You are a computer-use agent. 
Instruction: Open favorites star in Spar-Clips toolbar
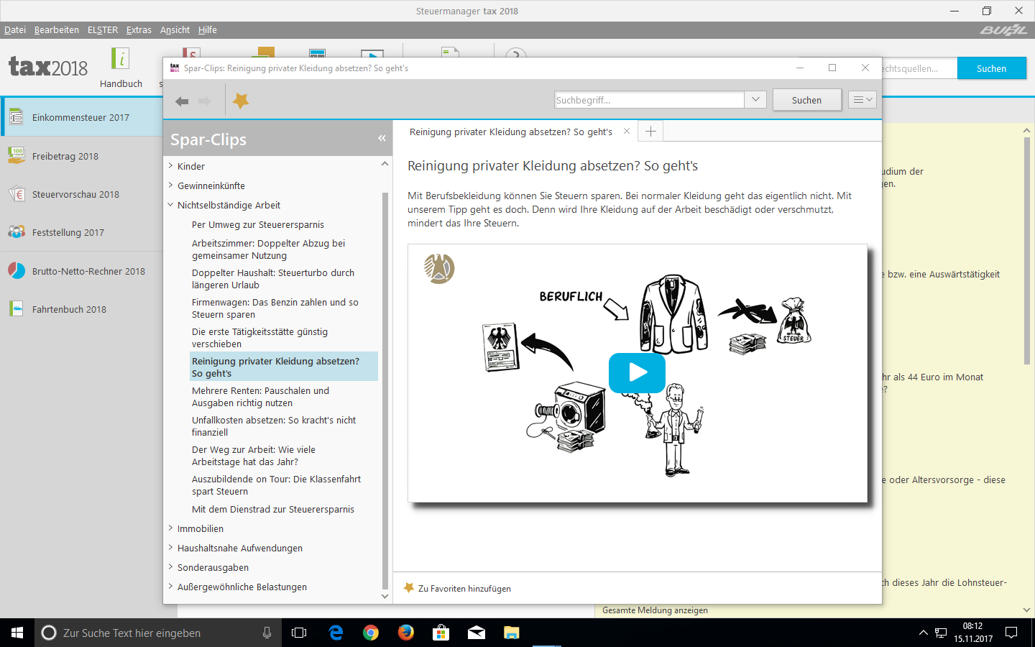[241, 101]
